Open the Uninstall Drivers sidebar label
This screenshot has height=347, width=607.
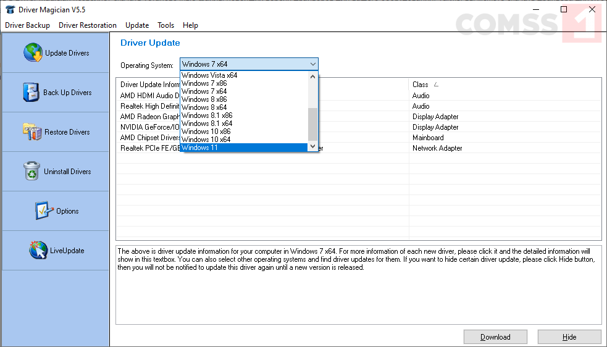(x=67, y=172)
